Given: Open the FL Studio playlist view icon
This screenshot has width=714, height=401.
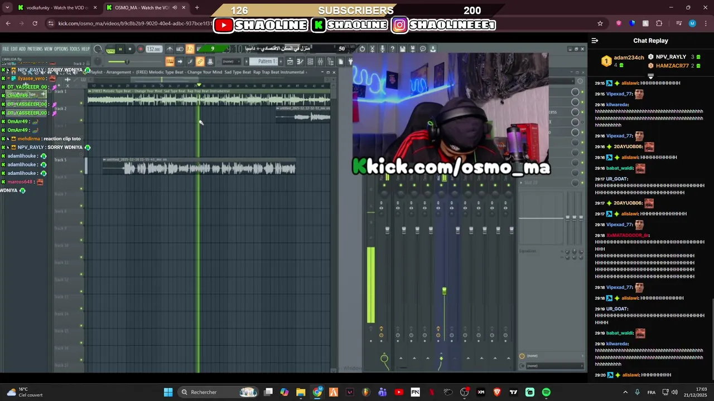Looking at the screenshot, I should 290,61.
